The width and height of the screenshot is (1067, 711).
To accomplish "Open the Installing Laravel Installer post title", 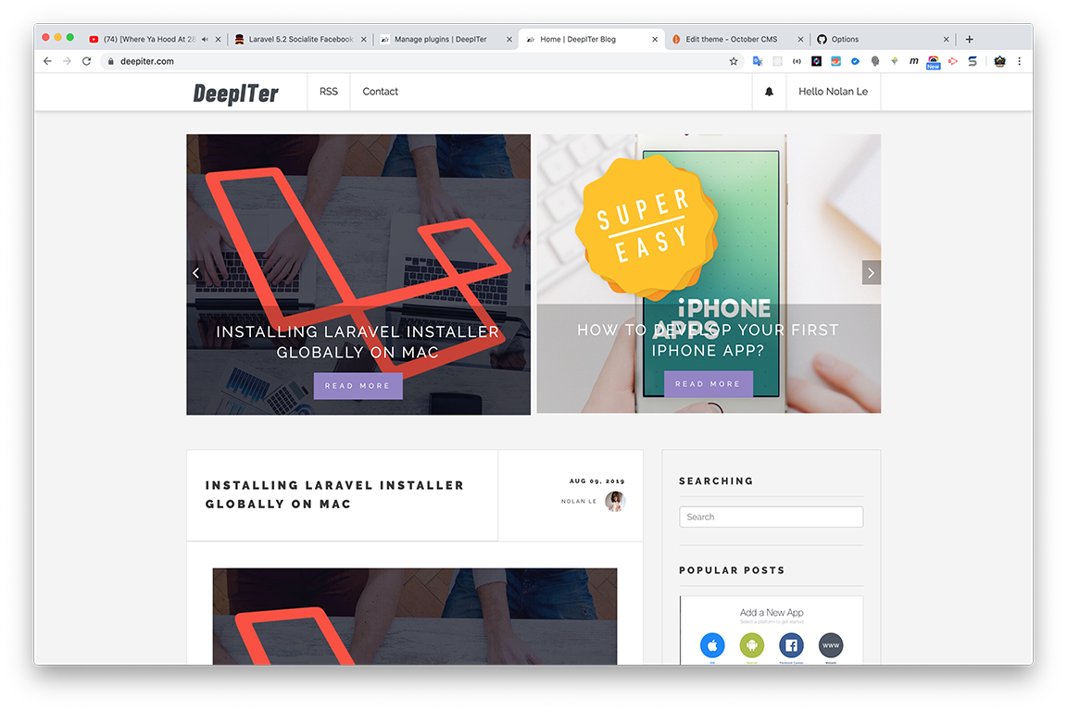I will click(x=334, y=494).
